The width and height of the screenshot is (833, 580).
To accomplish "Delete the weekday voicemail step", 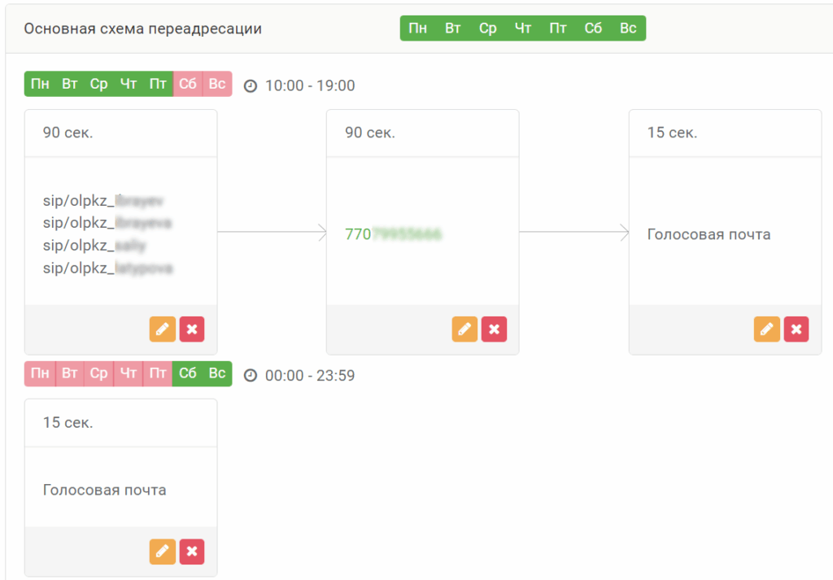I will coord(796,329).
